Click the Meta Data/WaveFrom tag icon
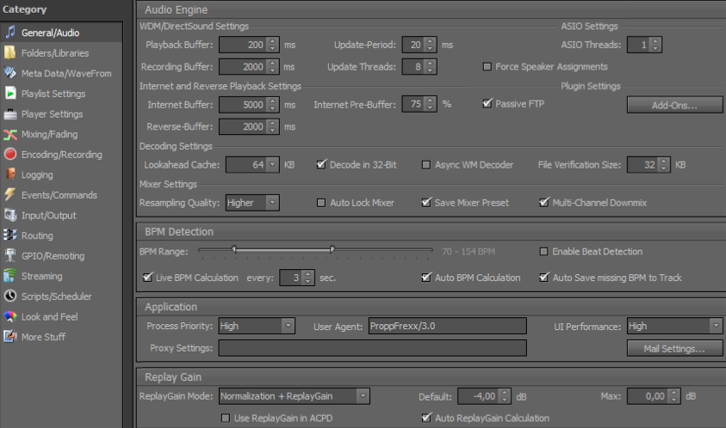Image resolution: width=726 pixels, height=428 pixels. pos(10,73)
